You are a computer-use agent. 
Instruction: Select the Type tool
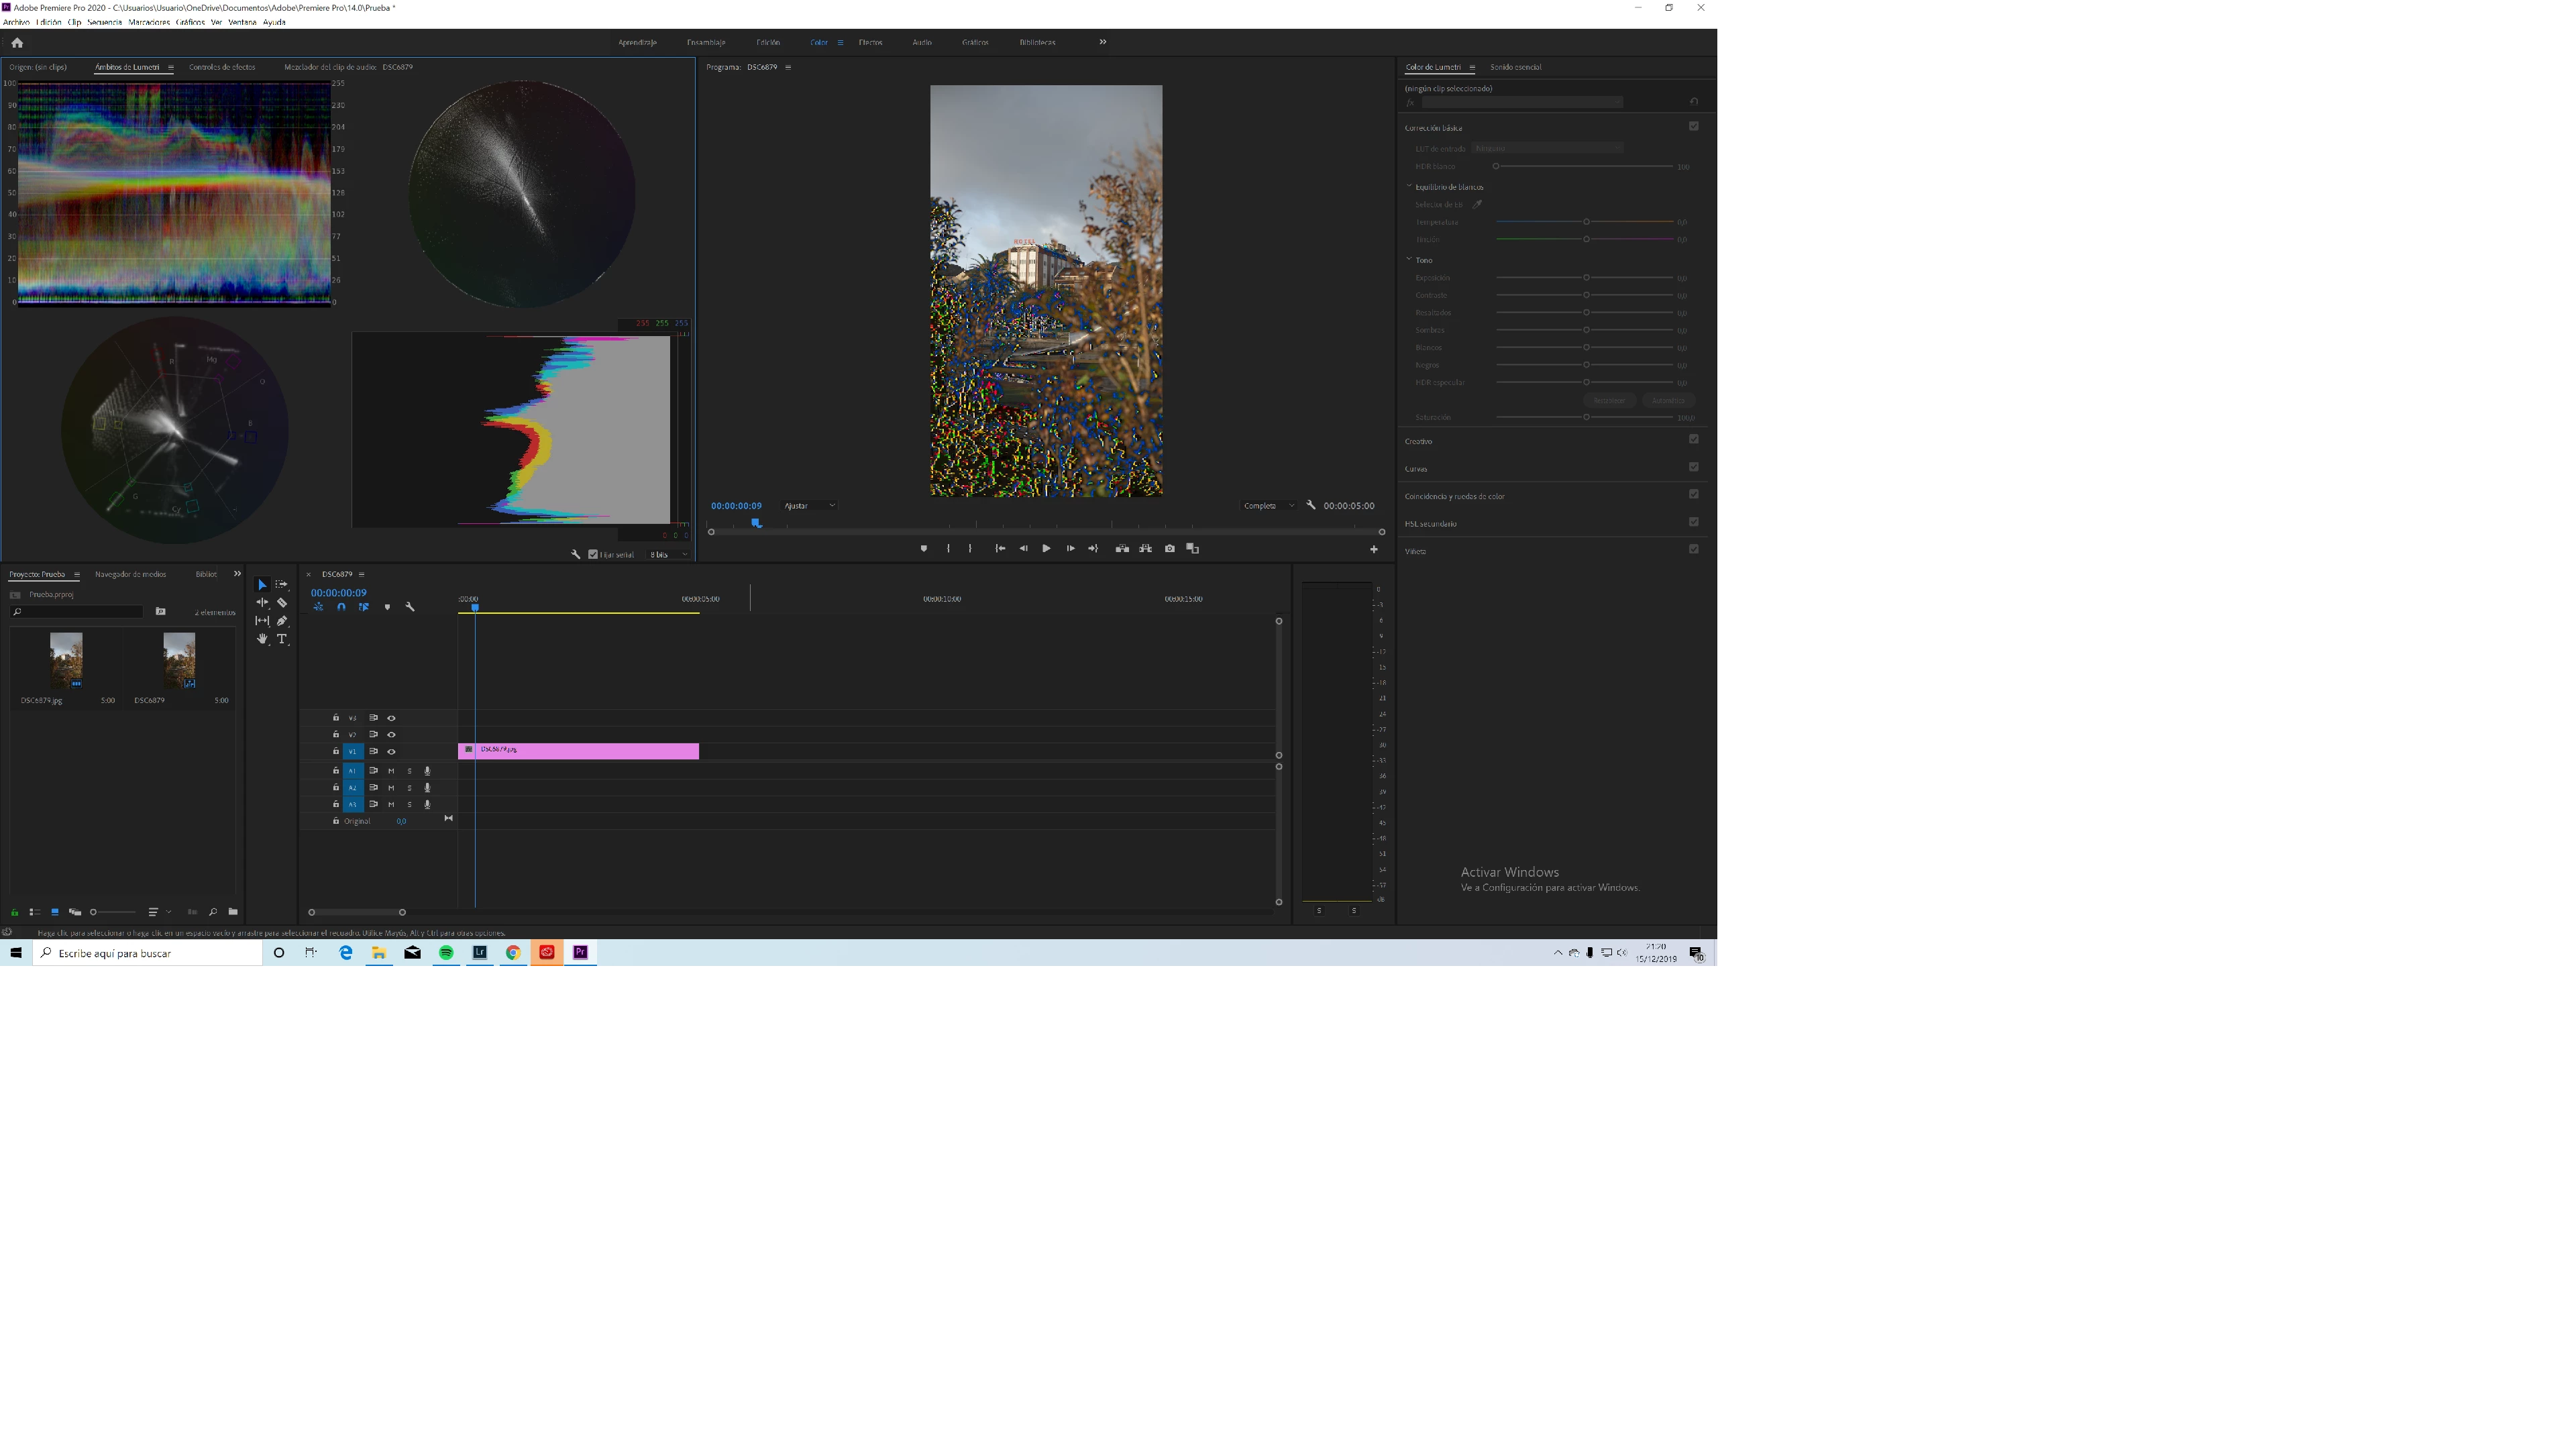pyautogui.click(x=282, y=639)
